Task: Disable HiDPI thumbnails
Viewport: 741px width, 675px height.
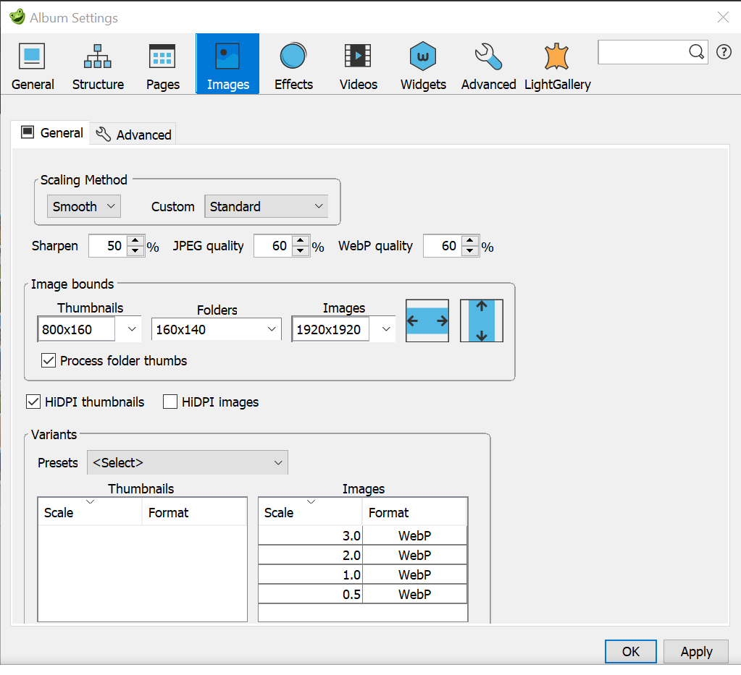Action: [x=33, y=402]
